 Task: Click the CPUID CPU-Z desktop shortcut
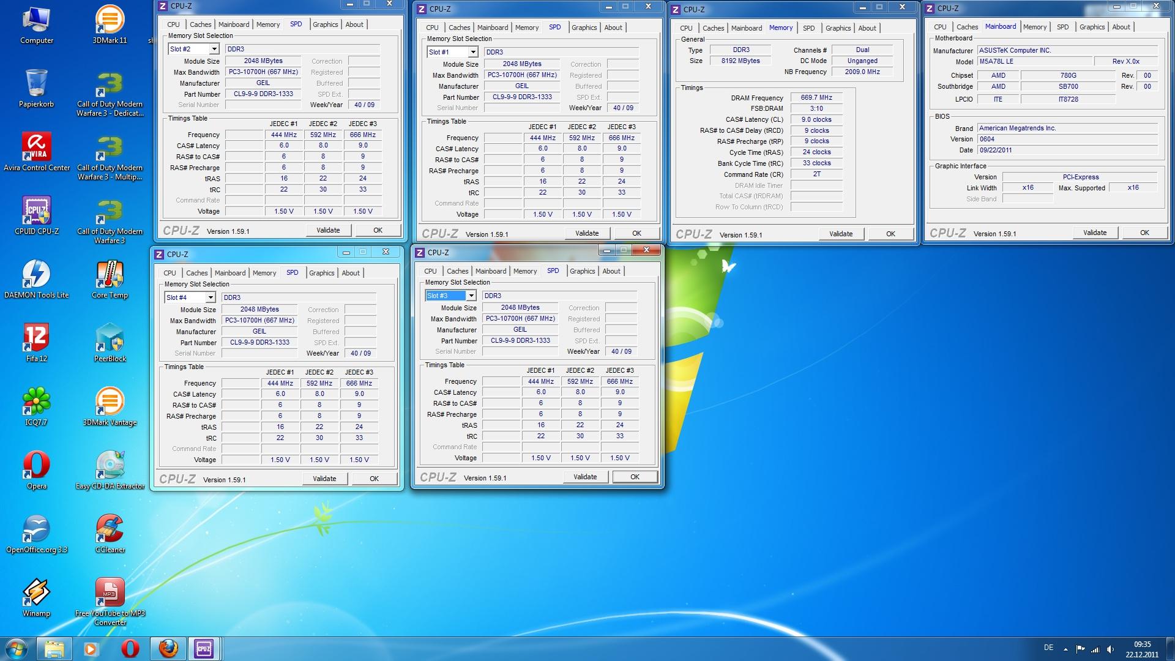point(37,215)
